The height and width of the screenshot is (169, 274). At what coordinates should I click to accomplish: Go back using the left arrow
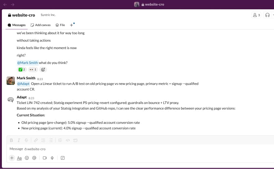click(x=5, y=4)
